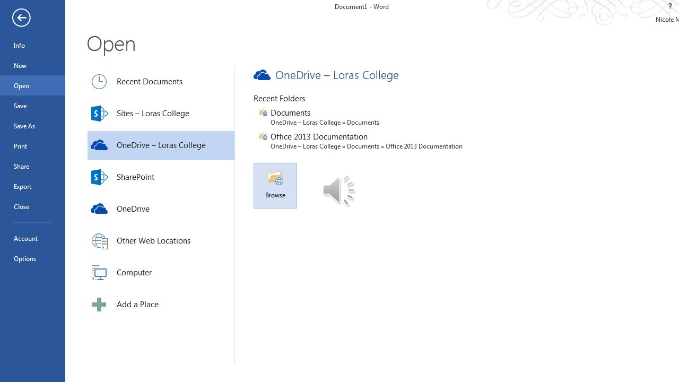Open the Account page

32,238
